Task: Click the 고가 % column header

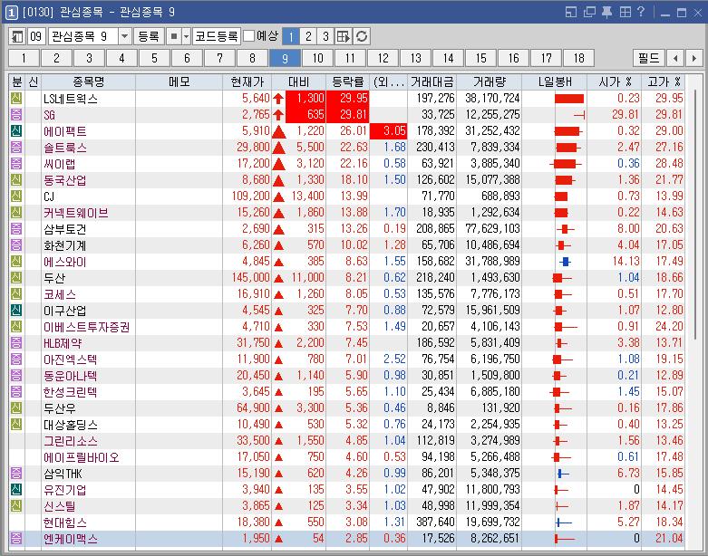Action: (664, 82)
